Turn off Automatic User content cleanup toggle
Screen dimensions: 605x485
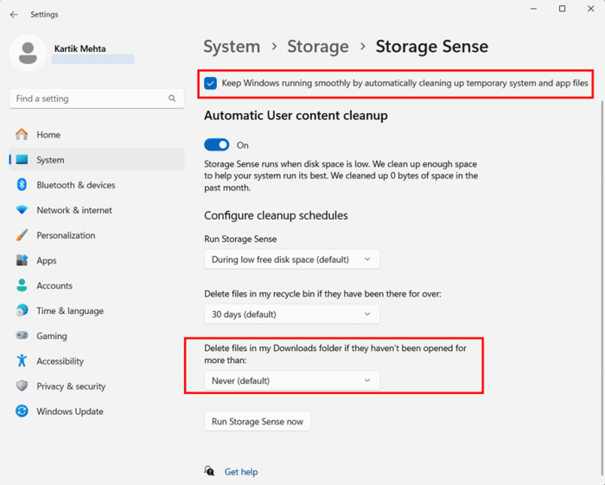pyautogui.click(x=216, y=145)
